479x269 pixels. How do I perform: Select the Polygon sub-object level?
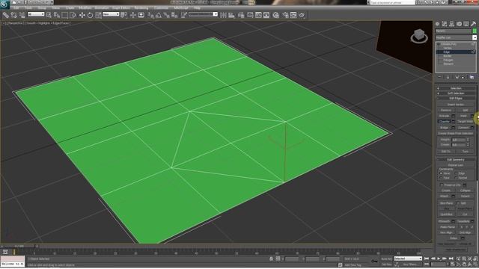448,60
